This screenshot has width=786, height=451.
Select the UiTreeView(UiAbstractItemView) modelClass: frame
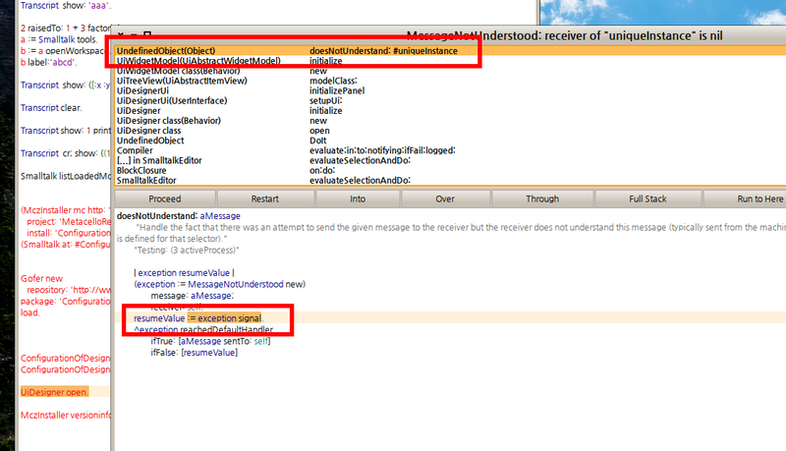(x=195, y=81)
